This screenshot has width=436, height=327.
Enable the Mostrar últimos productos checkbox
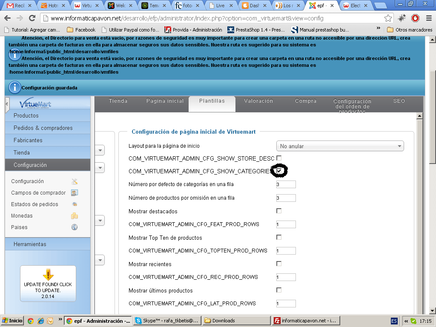[x=279, y=290]
